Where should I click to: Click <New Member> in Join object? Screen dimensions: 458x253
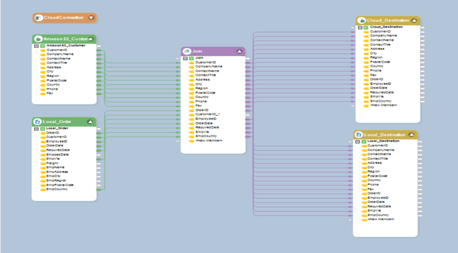click(209, 141)
